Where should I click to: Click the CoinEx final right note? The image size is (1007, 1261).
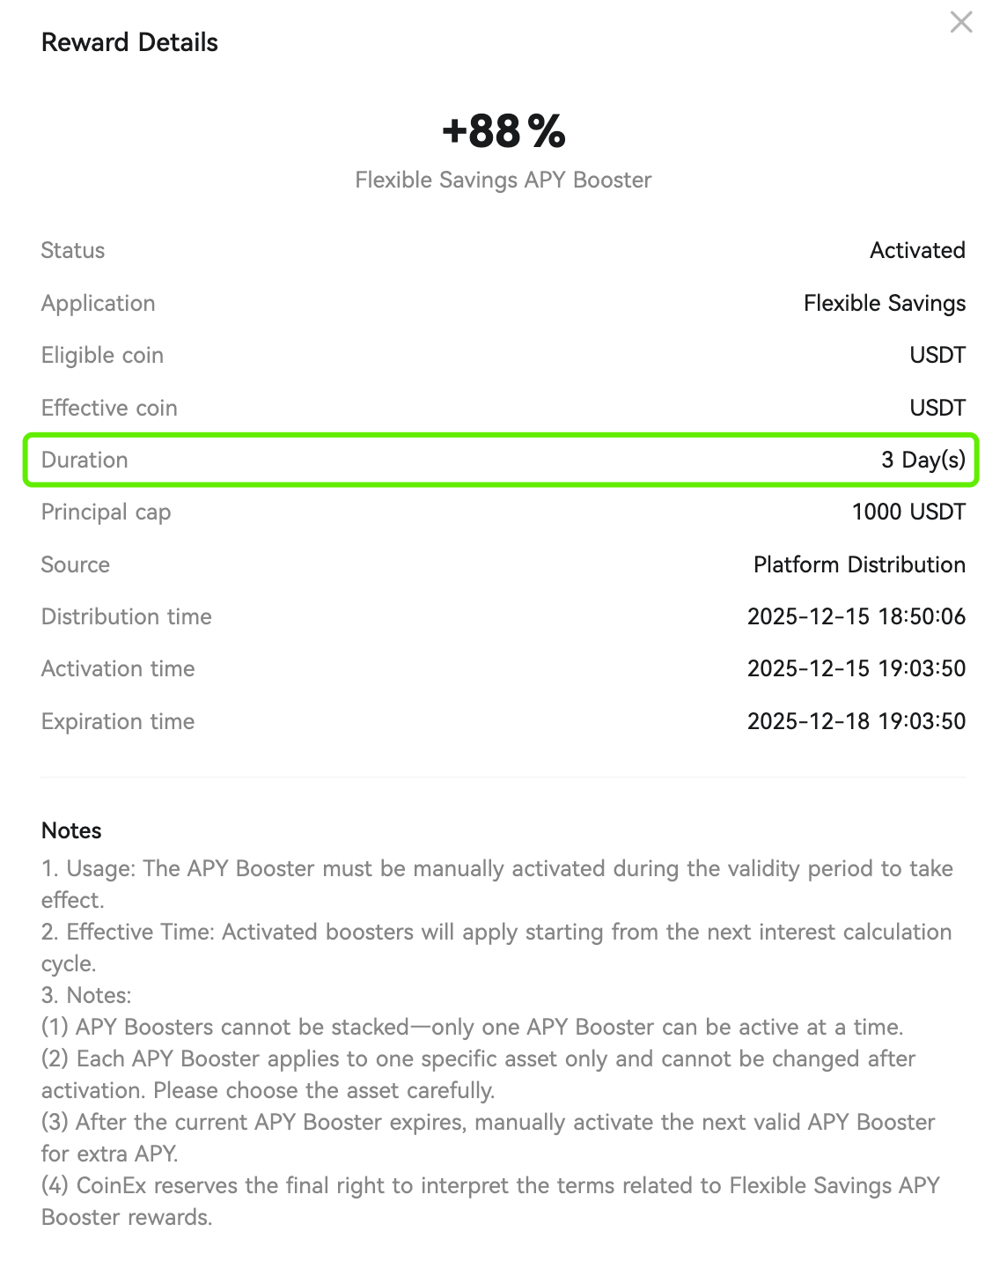(x=491, y=1201)
